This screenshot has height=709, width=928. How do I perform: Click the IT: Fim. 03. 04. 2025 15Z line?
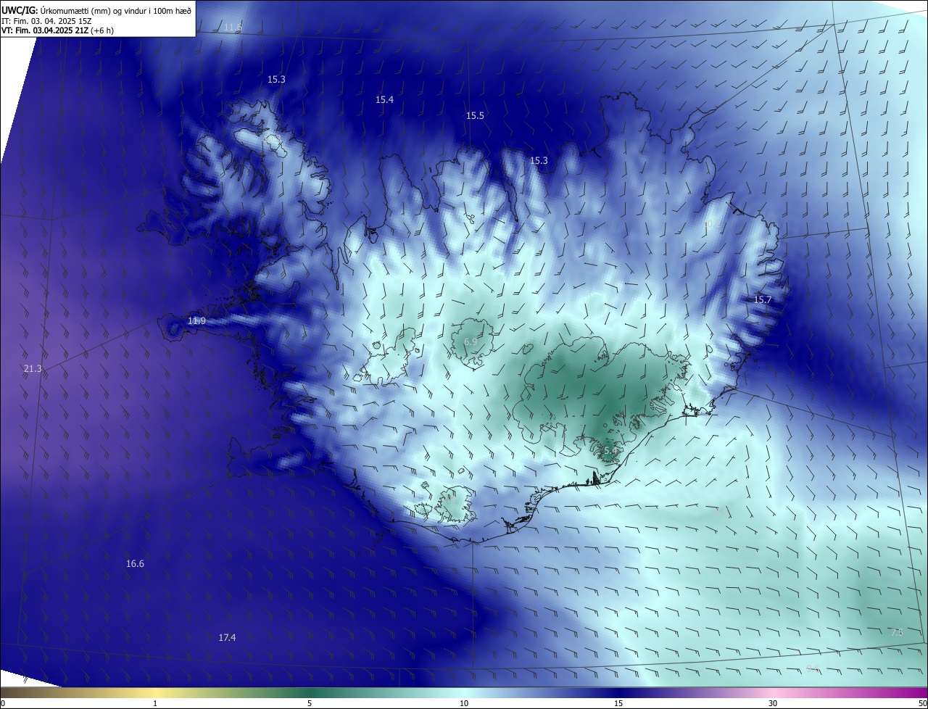click(46, 21)
